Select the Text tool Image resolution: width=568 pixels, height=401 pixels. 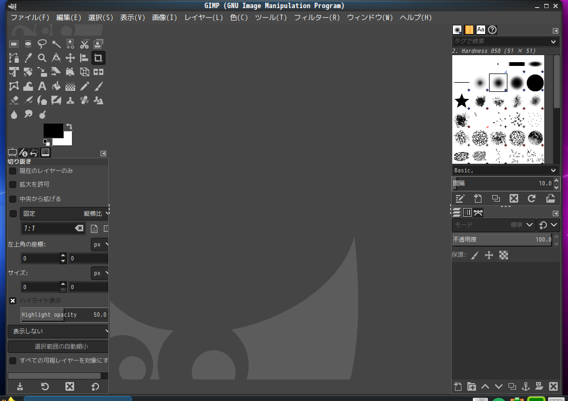coord(42,86)
